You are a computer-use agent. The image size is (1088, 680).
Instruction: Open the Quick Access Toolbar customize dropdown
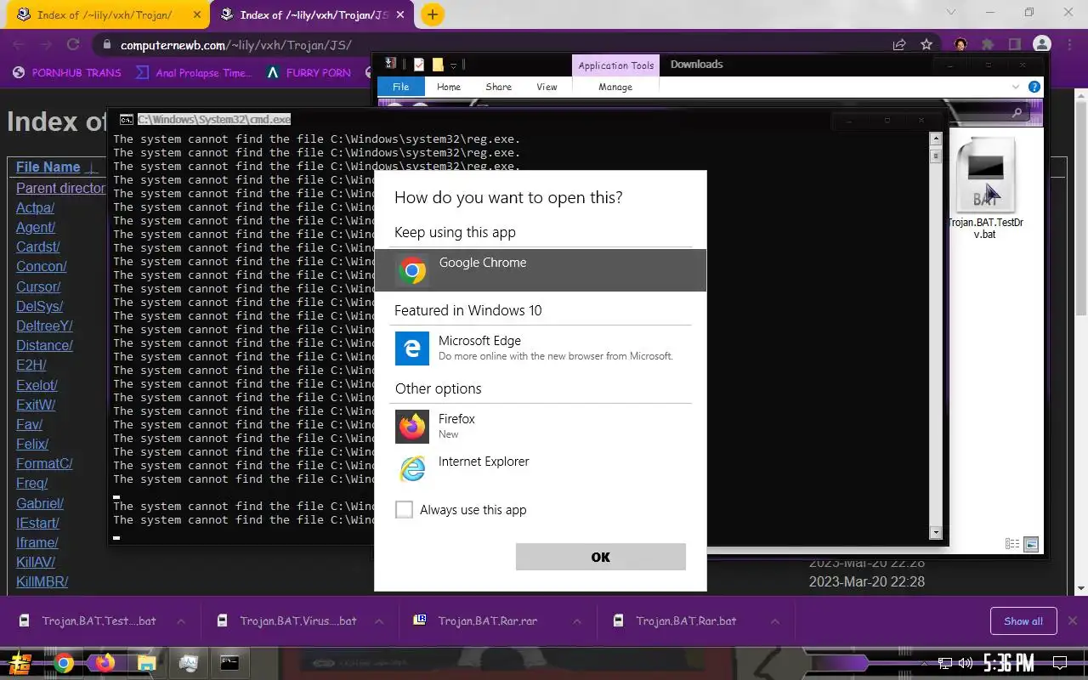pos(454,65)
